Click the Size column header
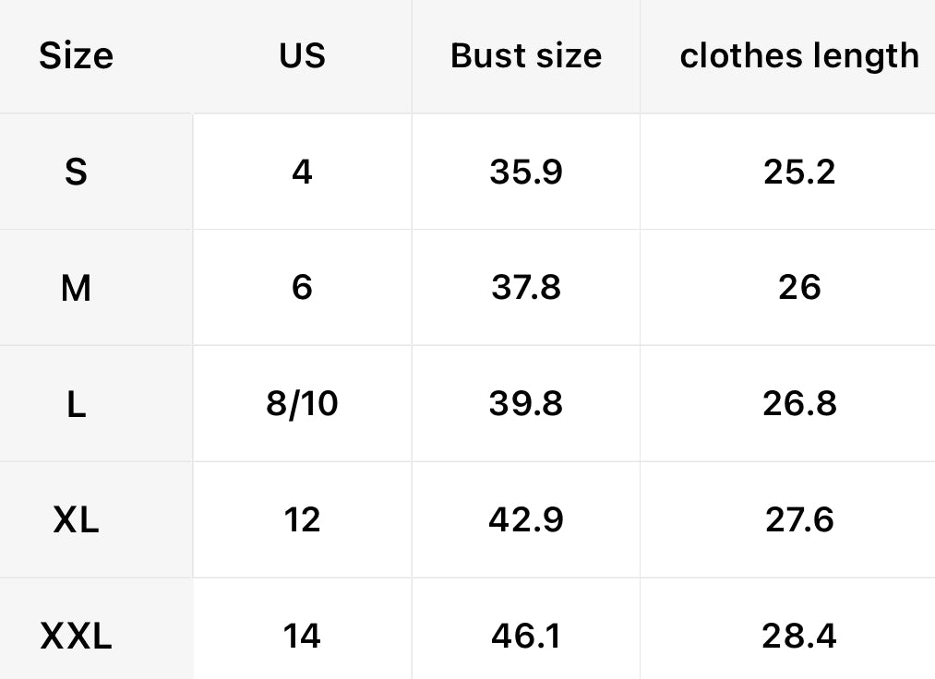Viewport: 935px width, 679px height. [x=76, y=56]
